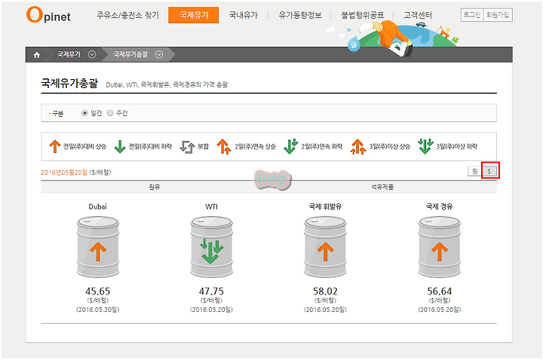Expand the 국제유가총괄 breadcrumb dropdown
Viewport: 543px width, 360px height.
[x=159, y=54]
